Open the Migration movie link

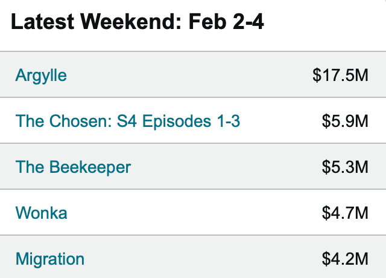coord(49,259)
